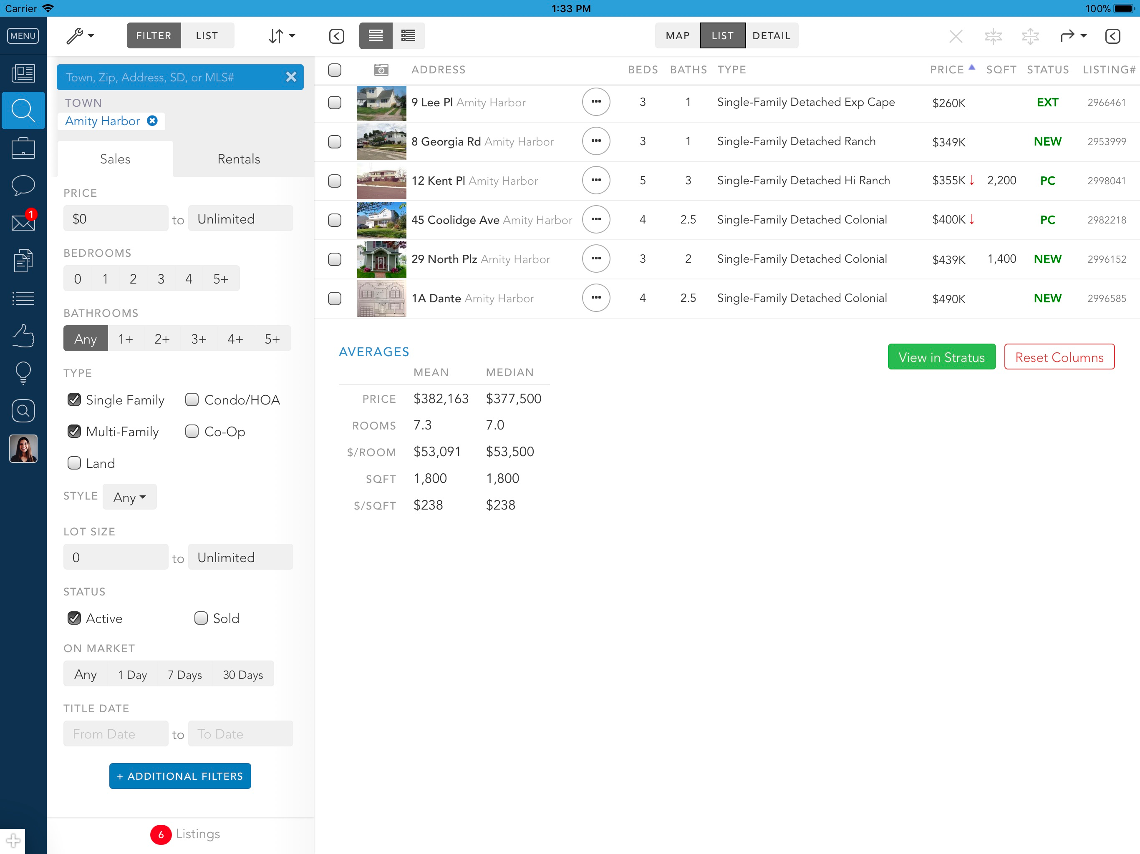Click the back arrow icon at the far right of the toolbar

[x=1113, y=36]
